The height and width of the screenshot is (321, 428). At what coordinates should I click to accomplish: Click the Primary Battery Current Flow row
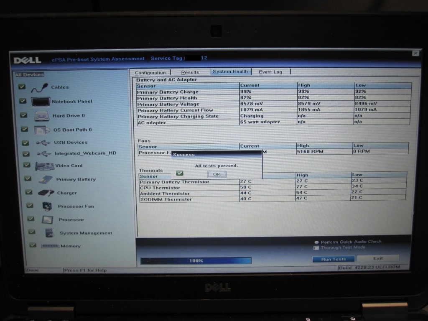[x=274, y=110]
